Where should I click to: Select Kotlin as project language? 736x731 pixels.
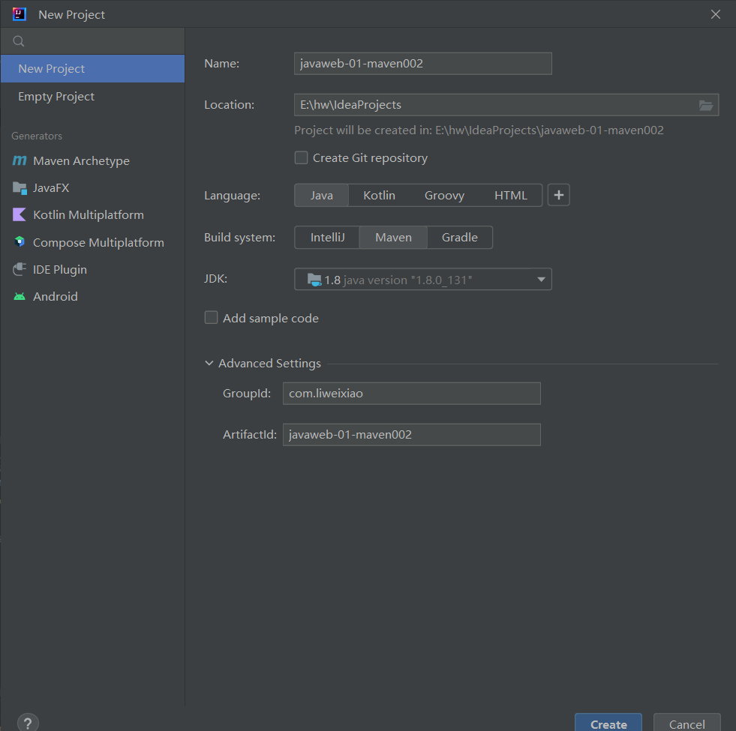pos(379,196)
